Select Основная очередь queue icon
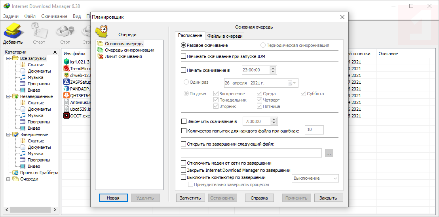 (100, 44)
